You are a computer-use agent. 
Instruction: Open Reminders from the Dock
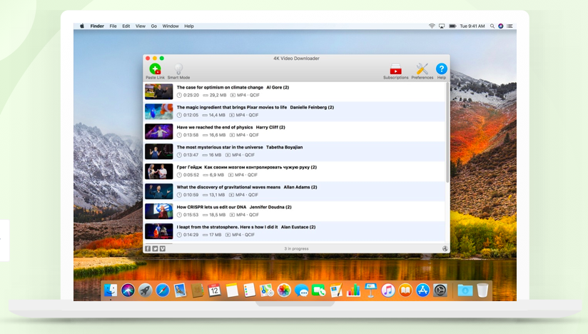pos(249,290)
